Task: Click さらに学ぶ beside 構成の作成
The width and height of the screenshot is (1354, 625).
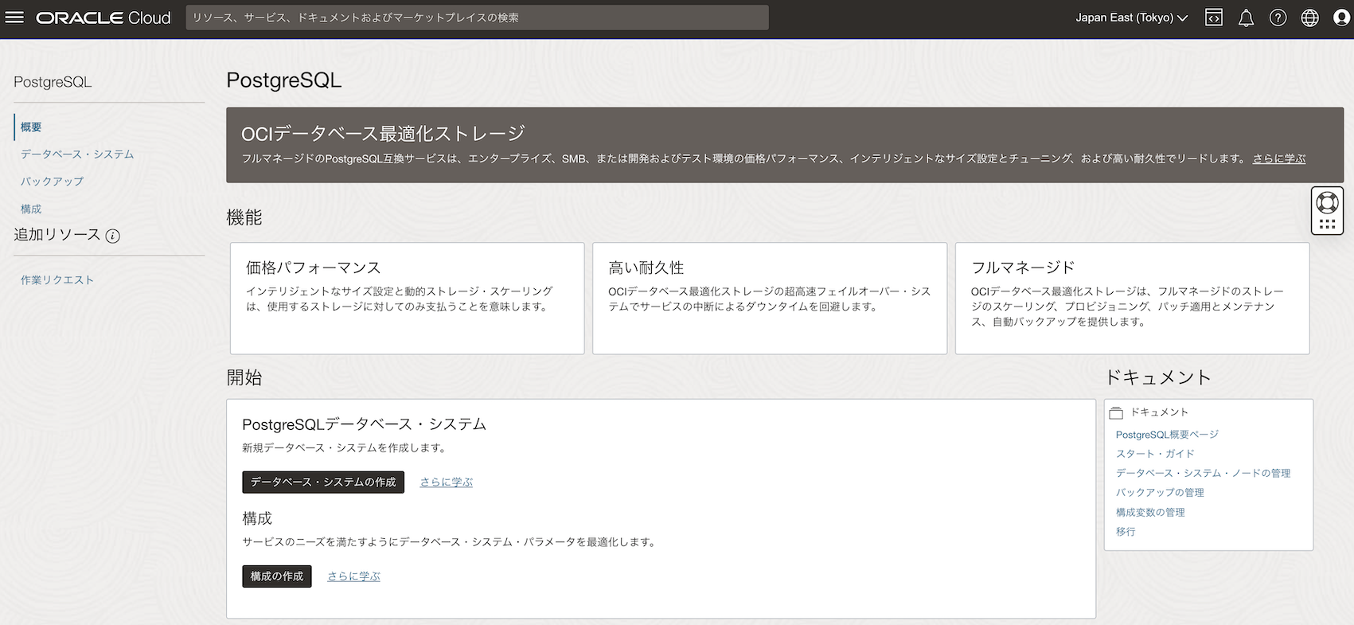Action: pos(354,576)
